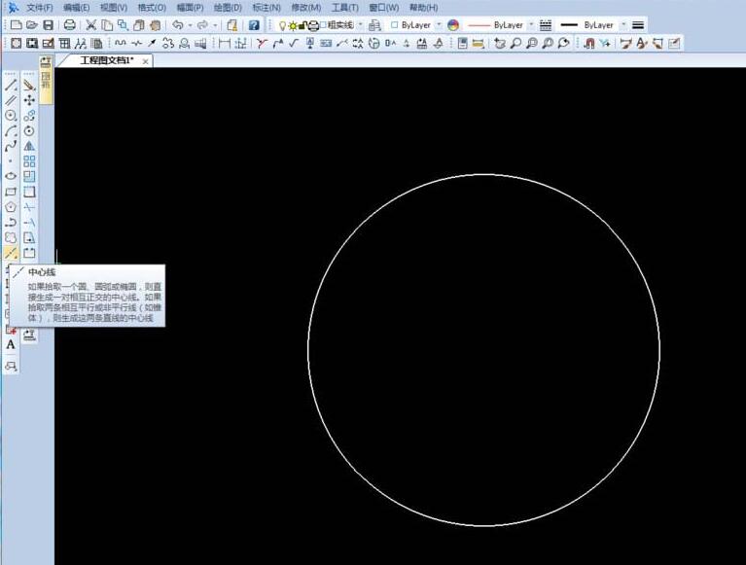Viewport: 746px width, 565px height.
Task: Open the 绘图(D) menu
Action: 228,8
